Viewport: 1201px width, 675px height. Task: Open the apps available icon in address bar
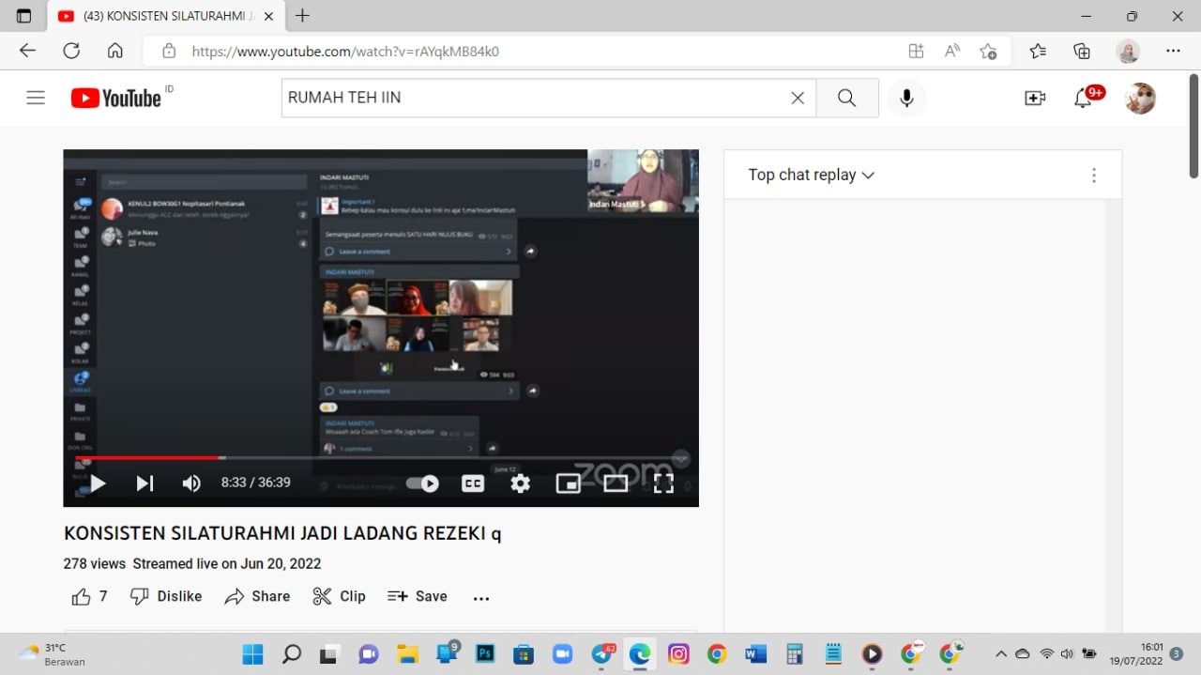916,51
